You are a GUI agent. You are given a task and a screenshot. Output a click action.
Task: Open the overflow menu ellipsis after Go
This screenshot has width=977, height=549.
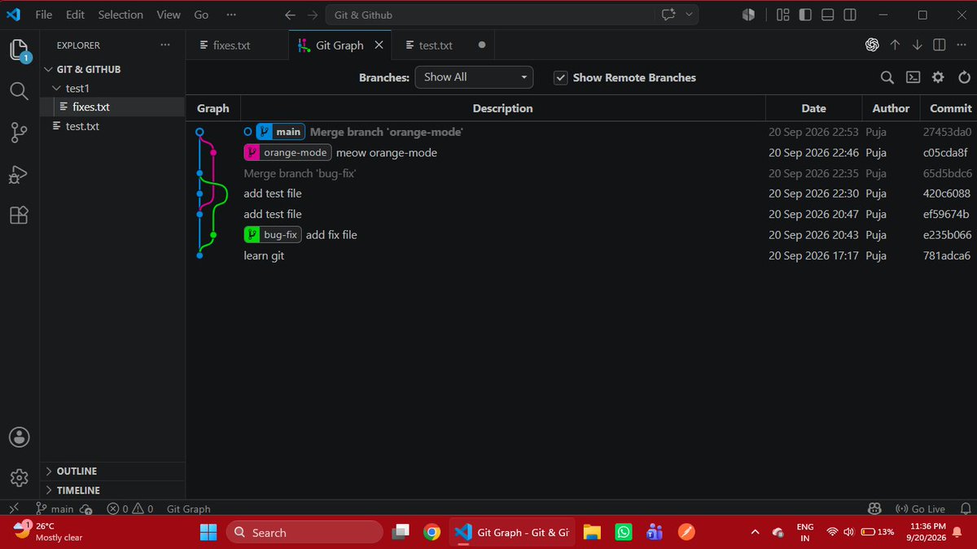tap(230, 15)
